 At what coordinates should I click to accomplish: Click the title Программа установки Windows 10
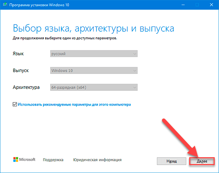click(39, 5)
